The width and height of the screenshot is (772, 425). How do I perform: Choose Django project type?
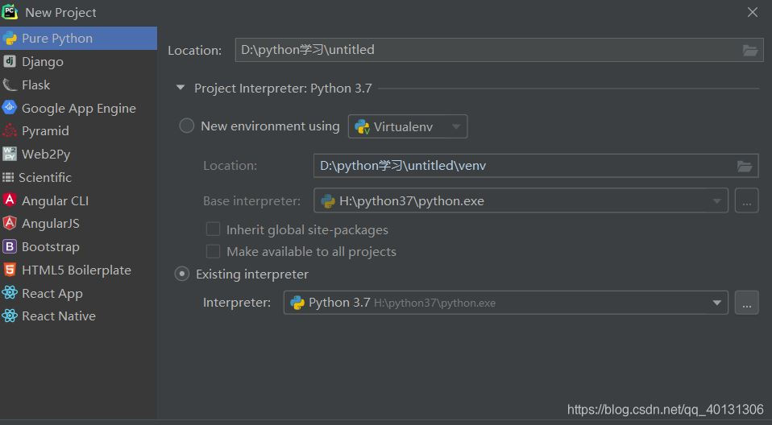click(78, 61)
